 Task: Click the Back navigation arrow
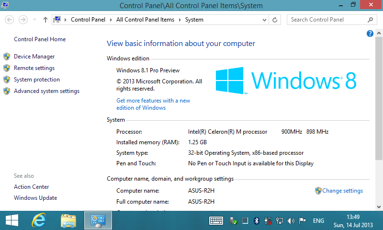point(10,20)
